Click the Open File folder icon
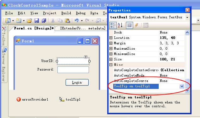This screenshot has width=200, height=118. [29, 21]
